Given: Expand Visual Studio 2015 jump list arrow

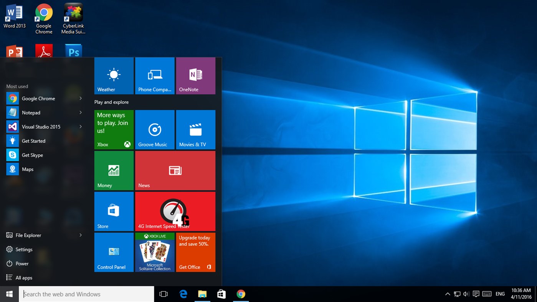Looking at the screenshot, I should [x=81, y=127].
